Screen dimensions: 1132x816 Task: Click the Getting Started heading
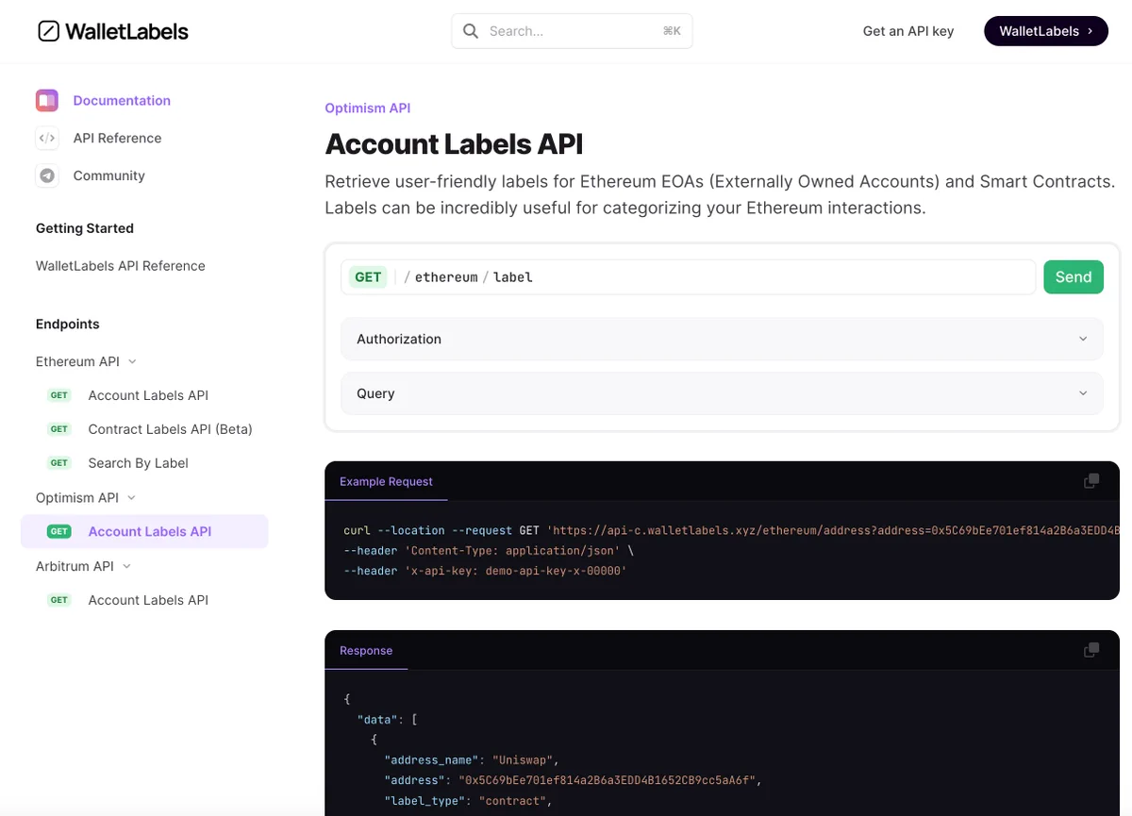85,228
